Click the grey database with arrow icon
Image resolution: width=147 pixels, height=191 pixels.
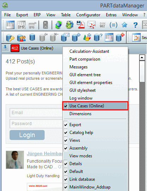click(43, 37)
